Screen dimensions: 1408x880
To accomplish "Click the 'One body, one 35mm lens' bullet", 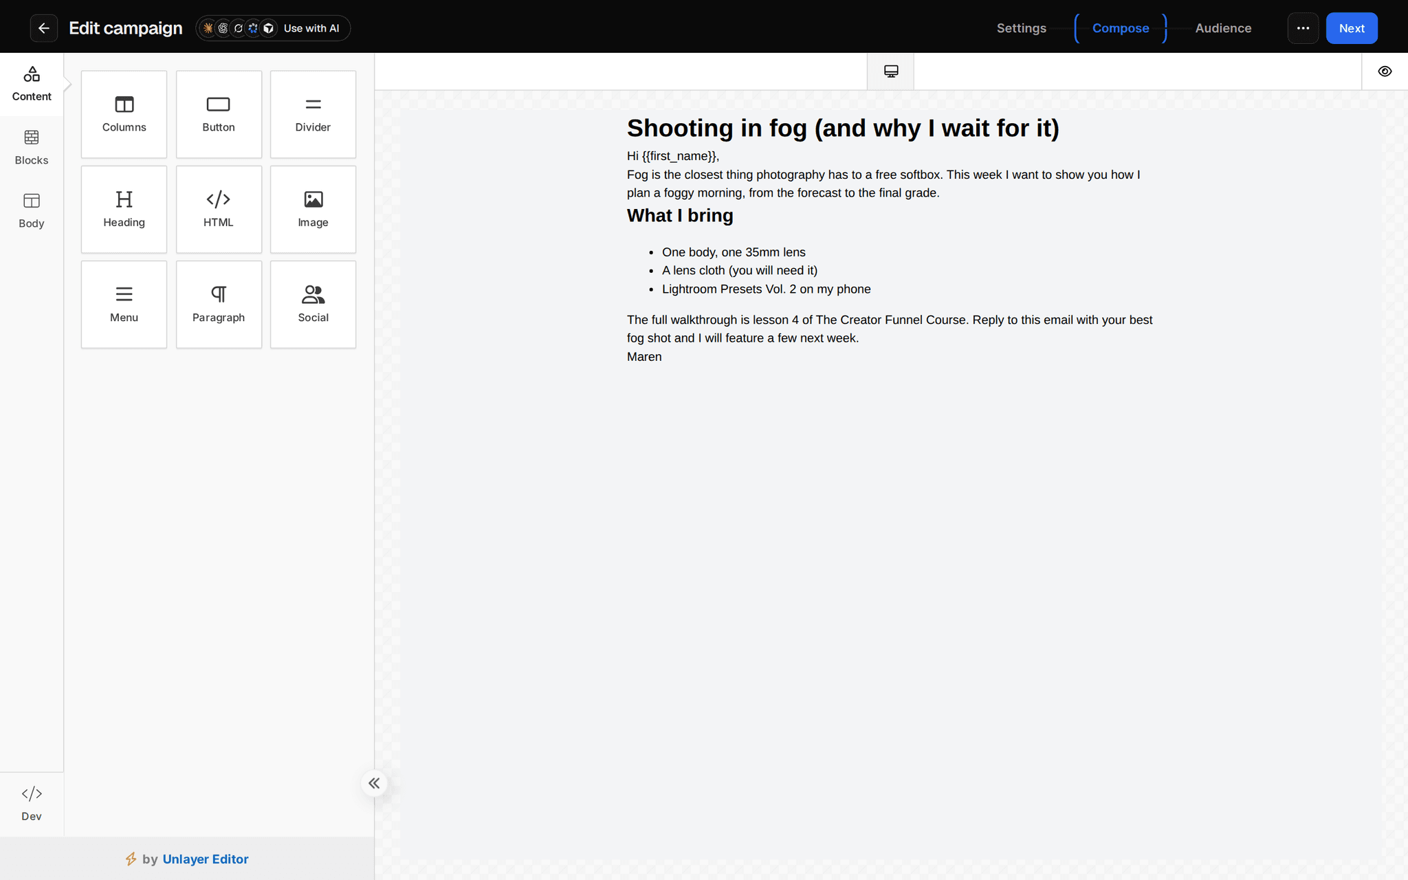I will pyautogui.click(x=734, y=252).
